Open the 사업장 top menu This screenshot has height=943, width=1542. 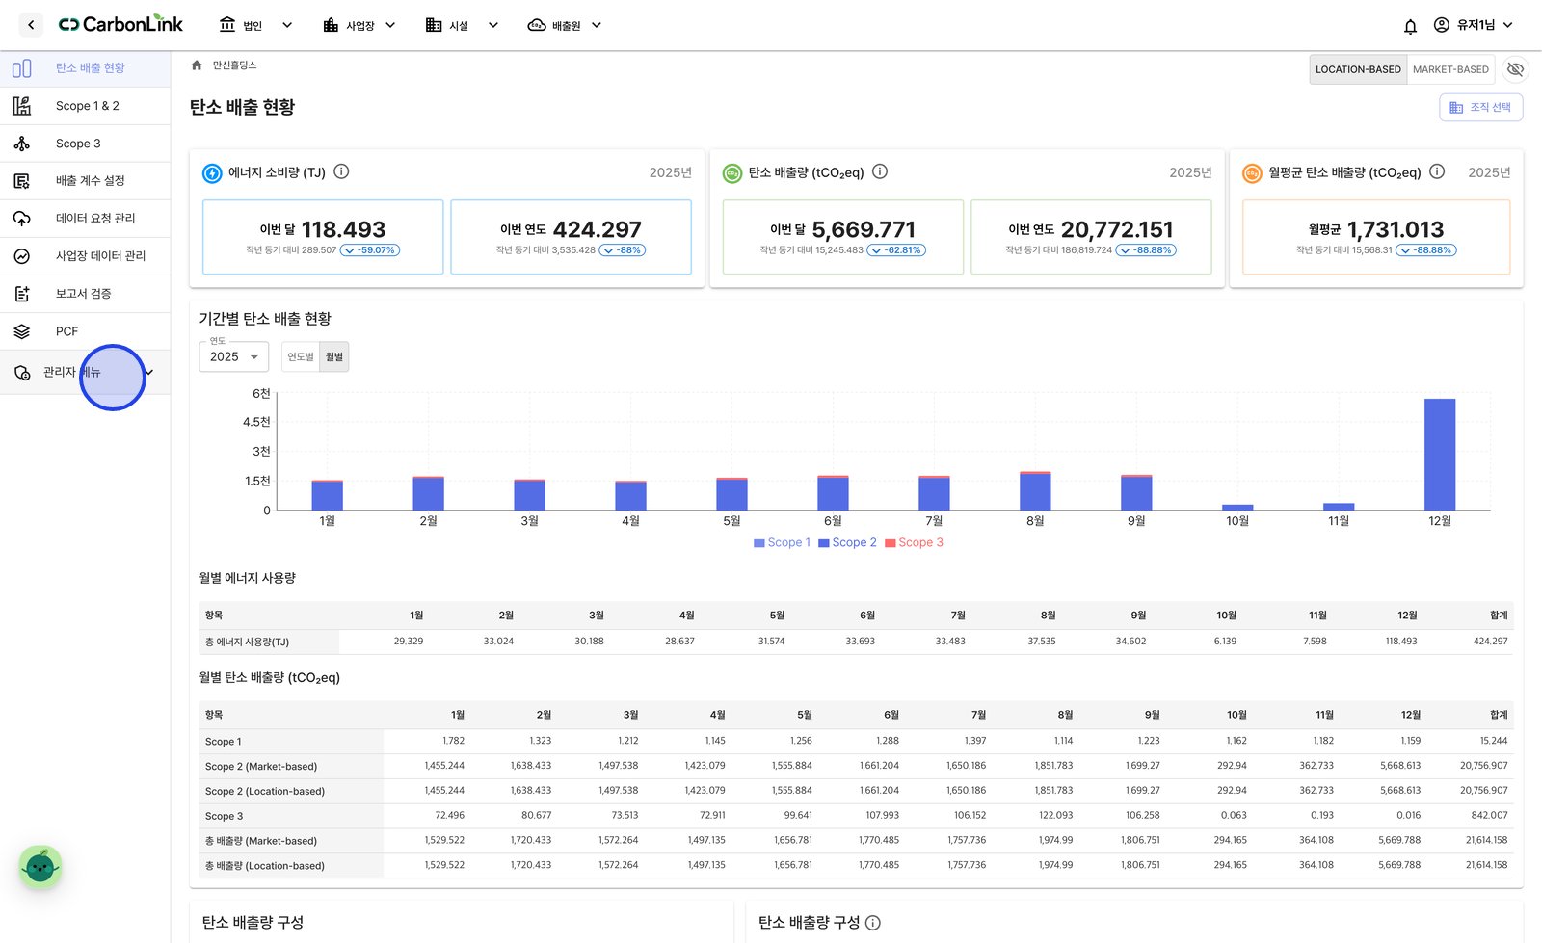point(359,25)
